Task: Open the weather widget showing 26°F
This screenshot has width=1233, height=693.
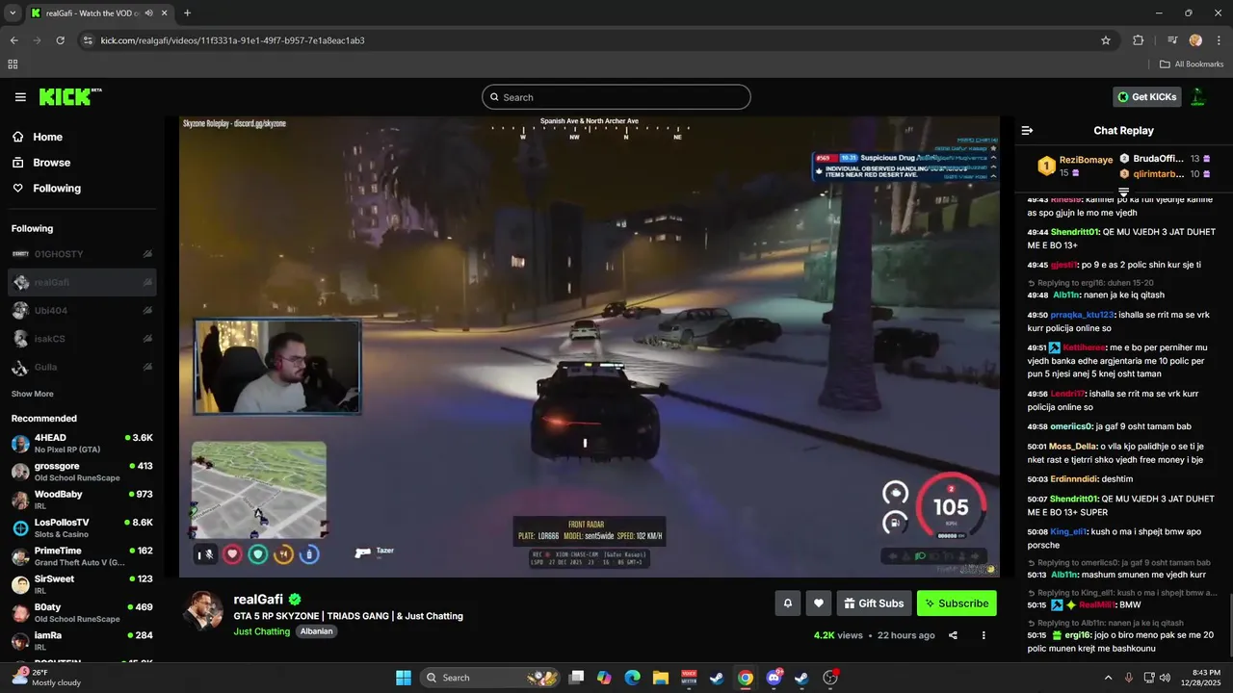Action: [x=48, y=678]
